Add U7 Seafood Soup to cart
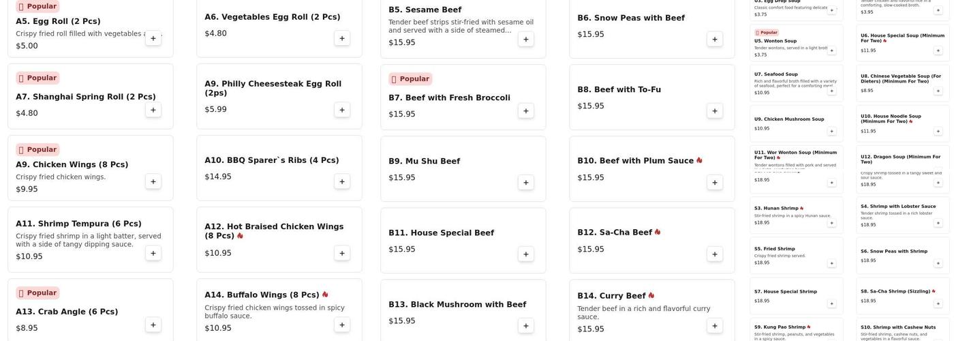 point(831,91)
